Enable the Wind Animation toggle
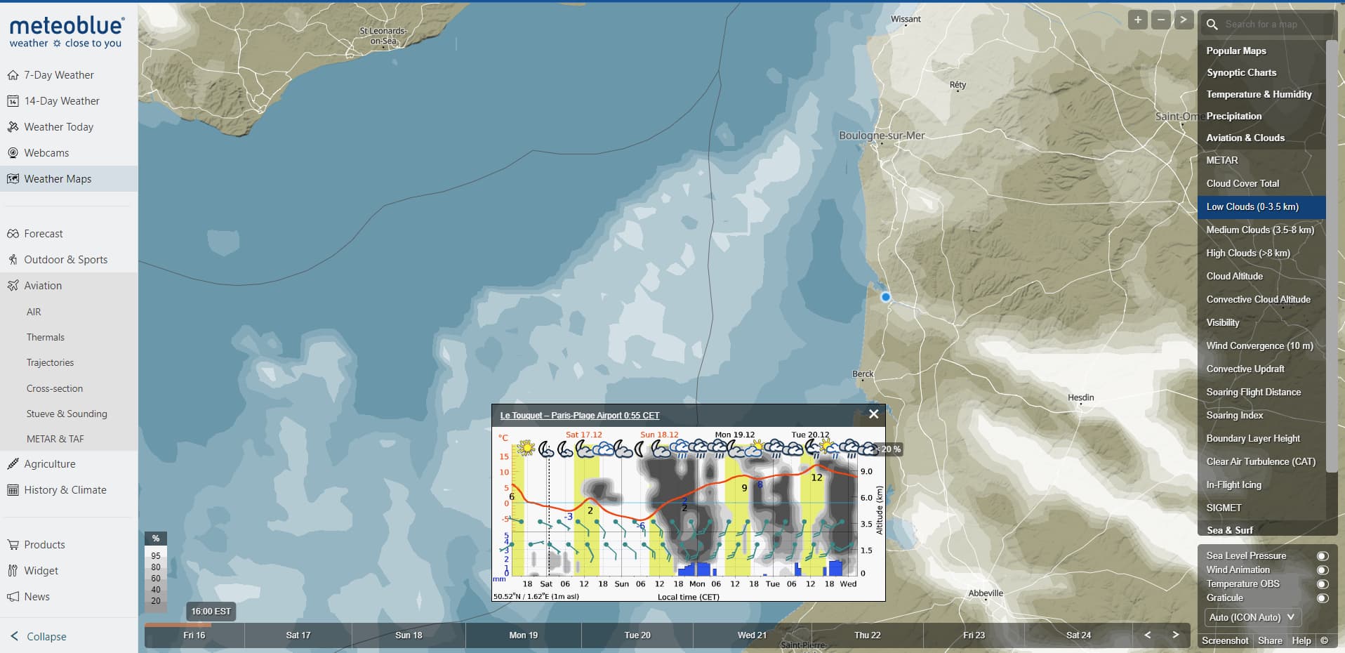The image size is (1345, 653). pos(1323,570)
